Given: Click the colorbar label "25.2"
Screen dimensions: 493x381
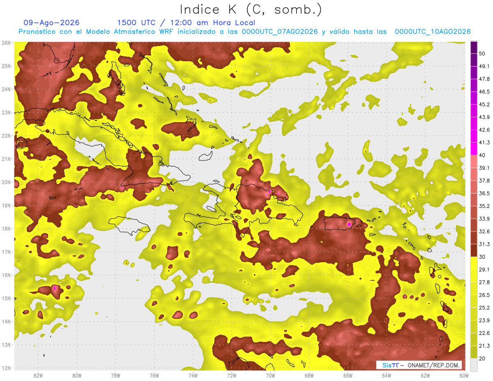Looking at the screenshot, I should [x=484, y=307].
